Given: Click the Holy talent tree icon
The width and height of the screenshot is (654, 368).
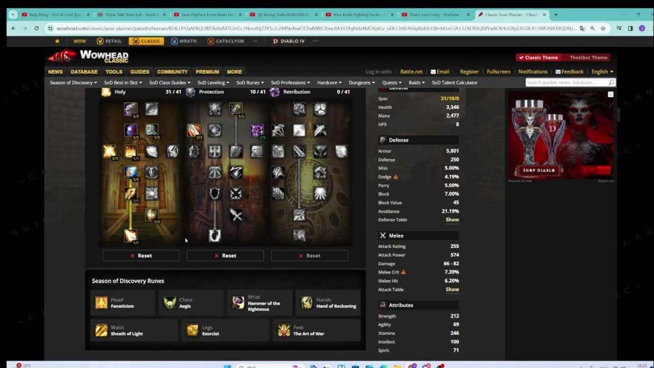Looking at the screenshot, I should pyautogui.click(x=106, y=92).
